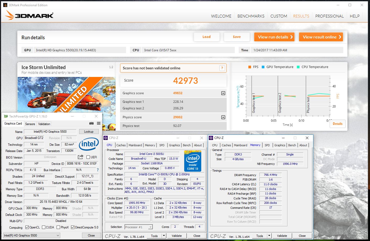The height and width of the screenshot is (241, 370).
Task: Click the Lookup button in GPU-Z
Action: (x=89, y=132)
